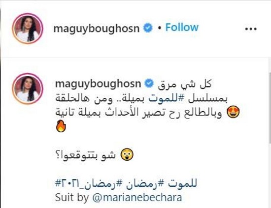The height and width of the screenshot is (208, 271).
Task: Open the three-dot more options menu
Action: 251,29
